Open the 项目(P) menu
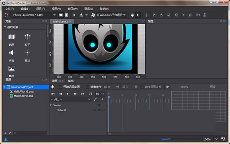This screenshot has height=144, width=230. click(x=41, y=9)
